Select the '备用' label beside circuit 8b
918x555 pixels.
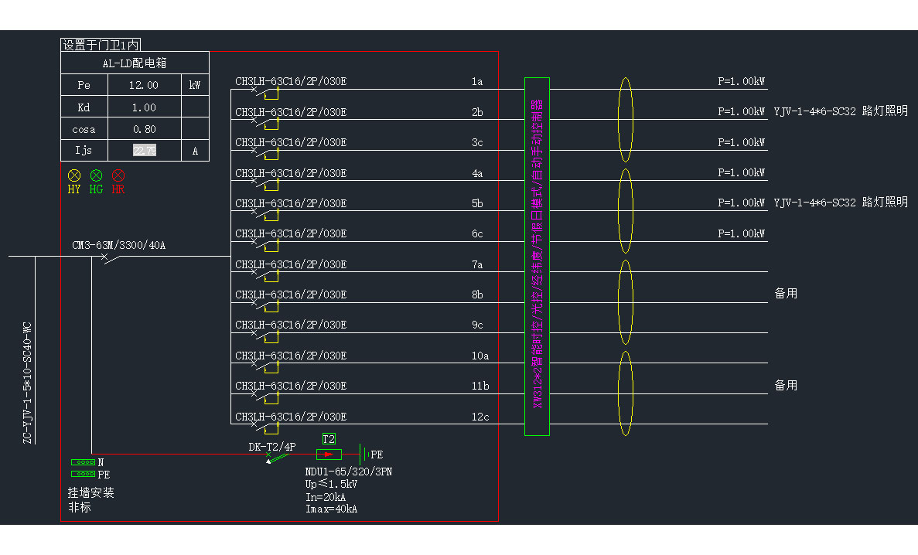point(786,293)
